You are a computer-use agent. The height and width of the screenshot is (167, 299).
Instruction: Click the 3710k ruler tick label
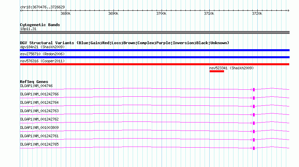click(209, 13)
